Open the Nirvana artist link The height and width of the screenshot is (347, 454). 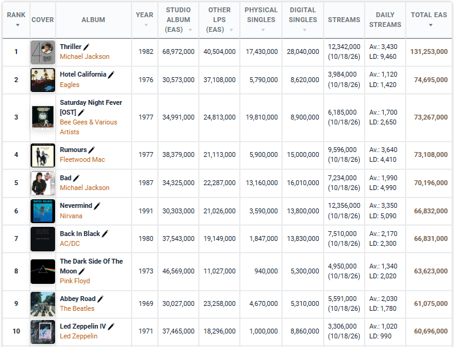tap(71, 216)
